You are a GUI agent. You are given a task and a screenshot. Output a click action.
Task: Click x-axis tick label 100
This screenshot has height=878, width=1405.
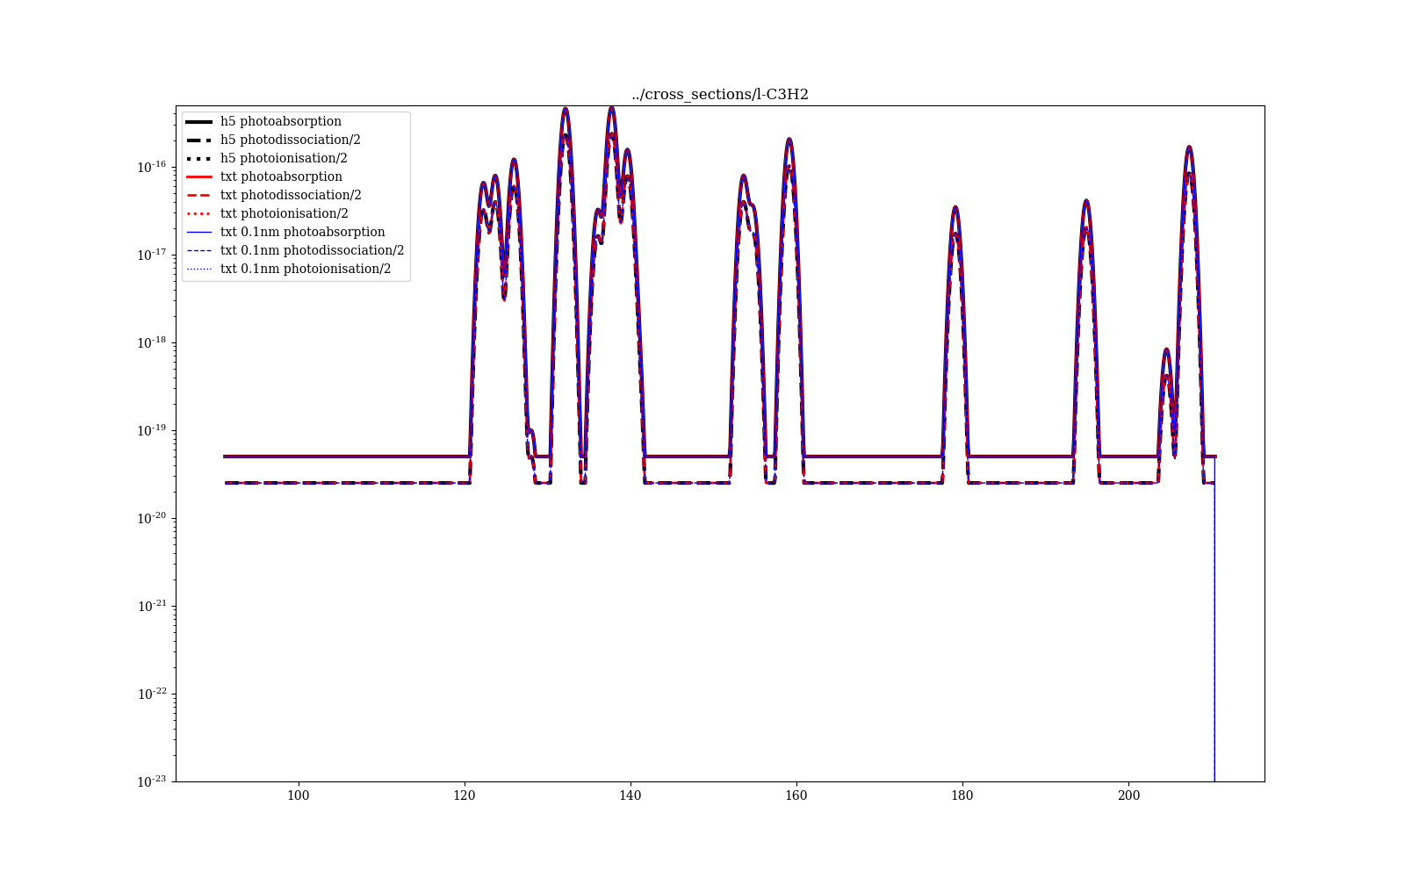[299, 795]
